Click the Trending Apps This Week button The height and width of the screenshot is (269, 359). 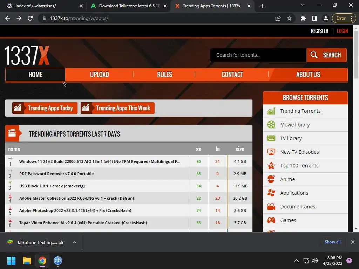pos(117,108)
